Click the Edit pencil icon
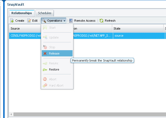166x118 pixels. coord(29,20)
